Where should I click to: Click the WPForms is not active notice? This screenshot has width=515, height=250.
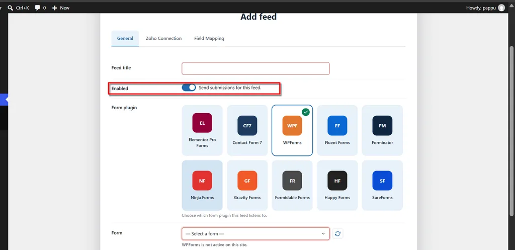click(214, 245)
